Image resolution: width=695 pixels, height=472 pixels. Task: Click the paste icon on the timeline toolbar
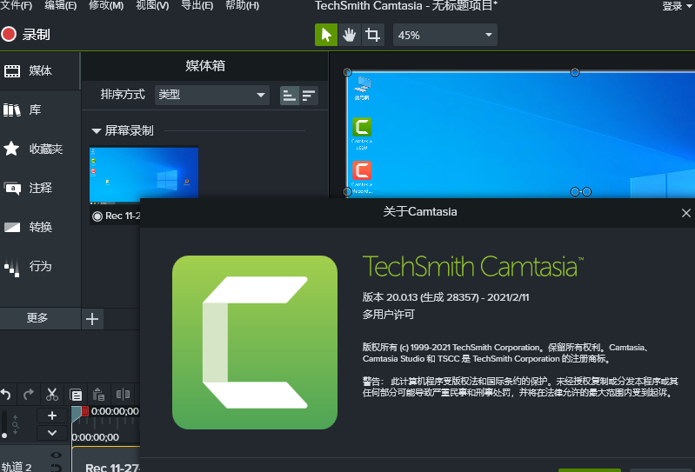click(x=99, y=394)
